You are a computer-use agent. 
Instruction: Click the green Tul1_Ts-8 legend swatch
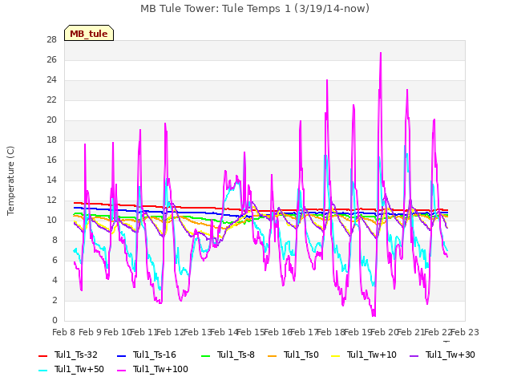(206, 355)
